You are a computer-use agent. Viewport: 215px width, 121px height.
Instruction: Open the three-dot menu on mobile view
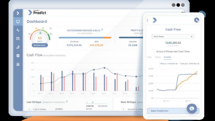click(147, 20)
